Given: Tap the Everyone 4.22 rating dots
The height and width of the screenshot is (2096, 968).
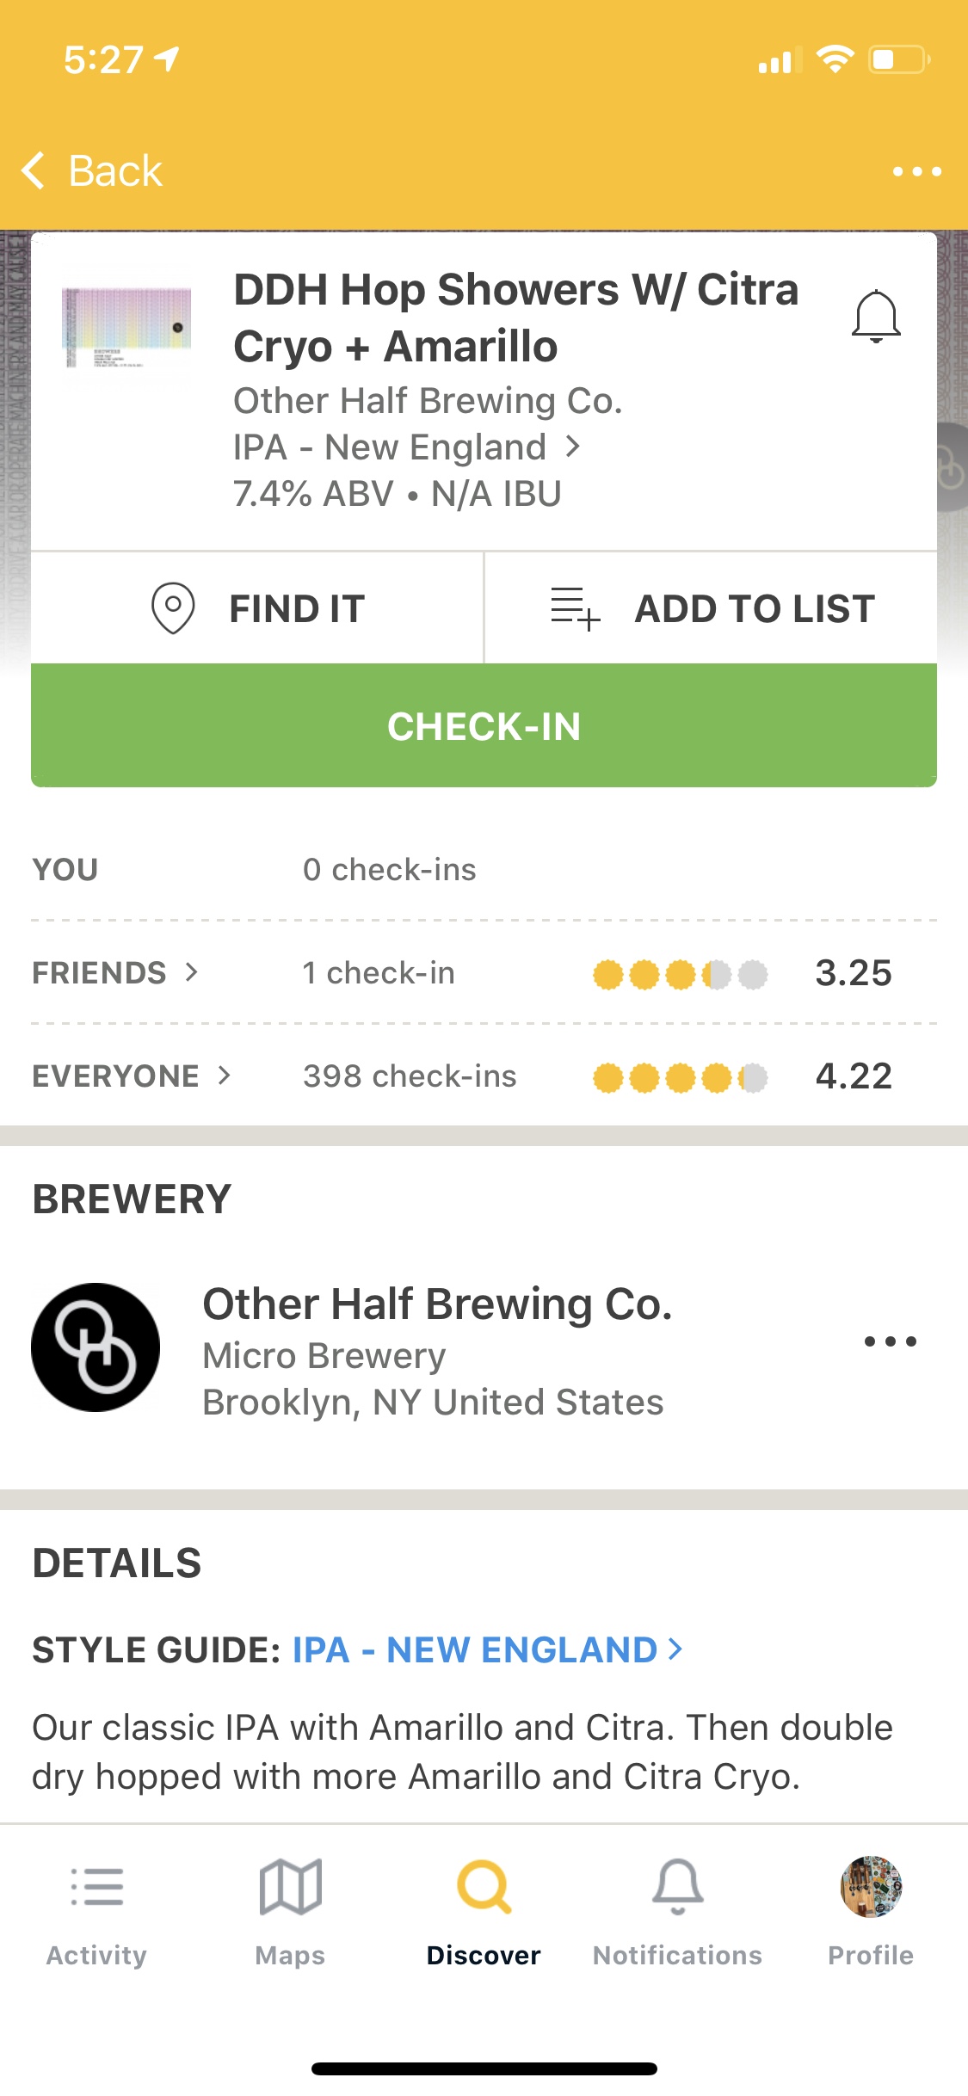Looking at the screenshot, I should [x=680, y=1077].
